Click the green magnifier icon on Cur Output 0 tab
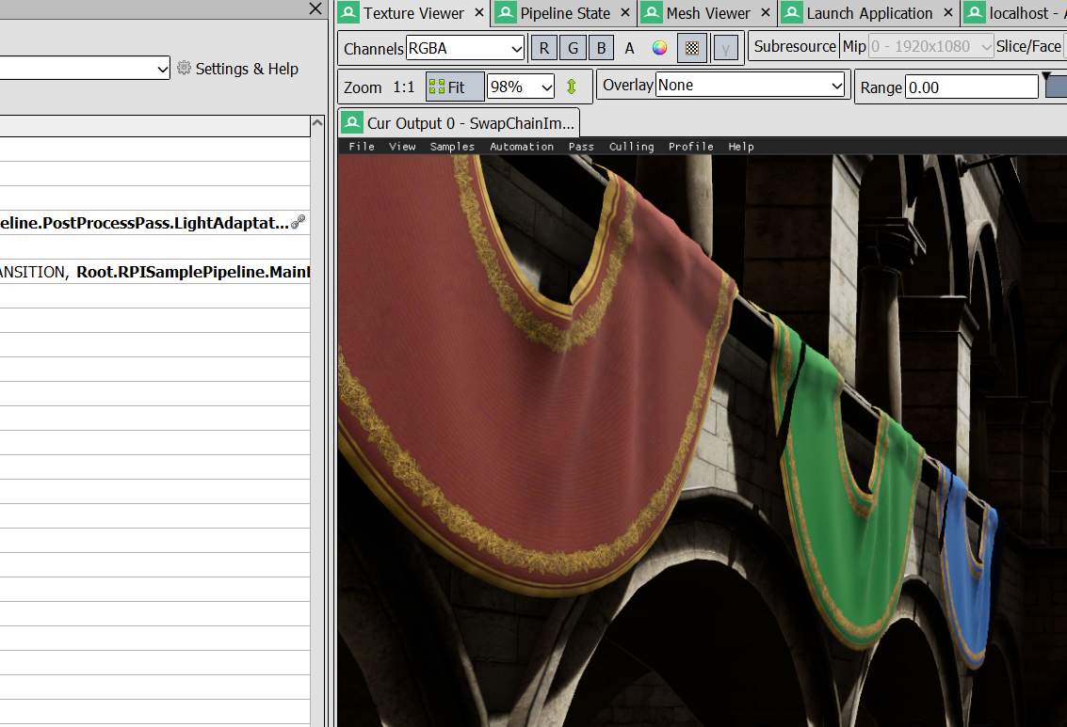The width and height of the screenshot is (1067, 727). 352,122
